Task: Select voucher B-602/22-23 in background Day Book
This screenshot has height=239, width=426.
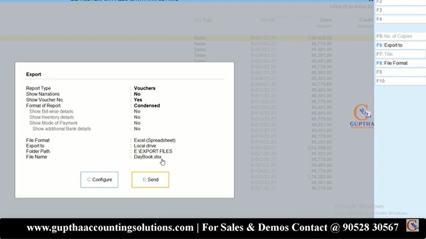Action: 263,44
